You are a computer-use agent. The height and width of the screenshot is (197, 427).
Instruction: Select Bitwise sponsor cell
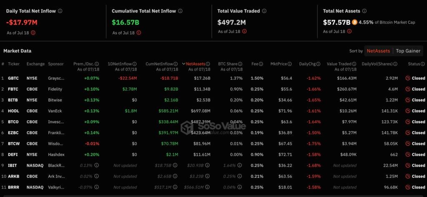55,100
